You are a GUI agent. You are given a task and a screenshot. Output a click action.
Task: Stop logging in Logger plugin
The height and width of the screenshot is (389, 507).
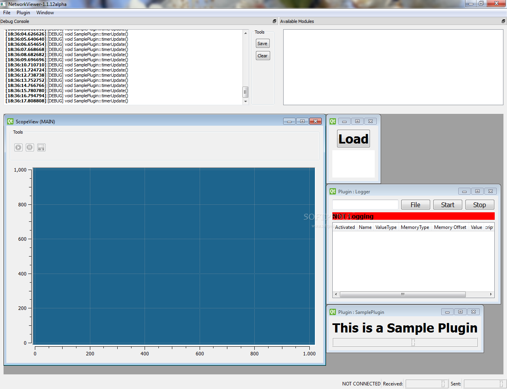pos(480,205)
